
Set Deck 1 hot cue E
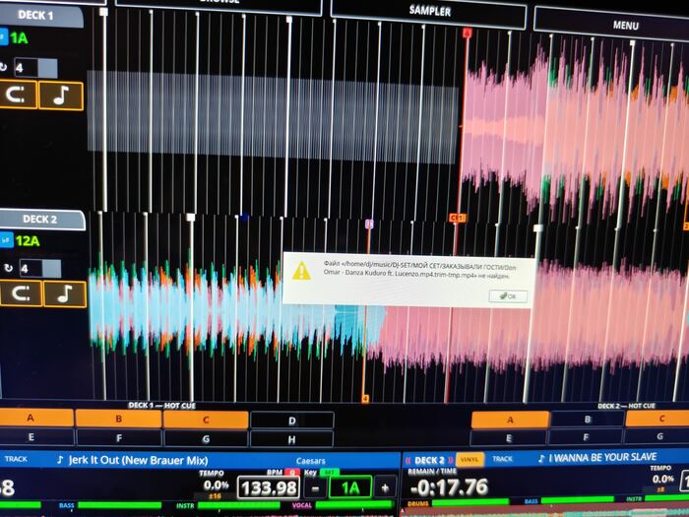pos(35,437)
